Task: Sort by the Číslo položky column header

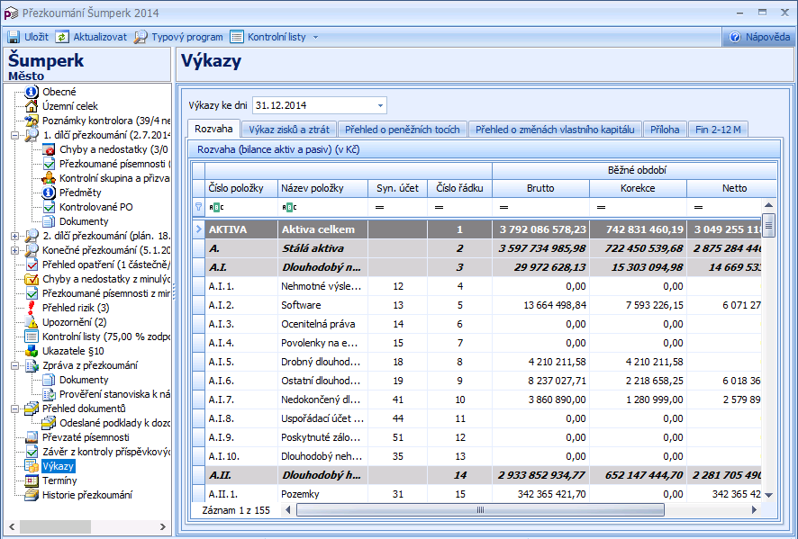Action: click(x=241, y=188)
